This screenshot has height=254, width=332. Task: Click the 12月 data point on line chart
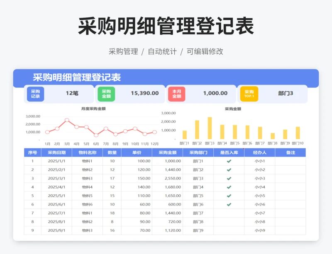(x=154, y=132)
